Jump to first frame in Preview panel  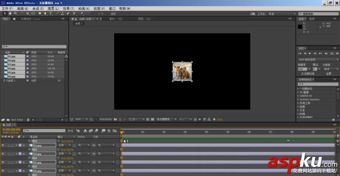click(300, 53)
